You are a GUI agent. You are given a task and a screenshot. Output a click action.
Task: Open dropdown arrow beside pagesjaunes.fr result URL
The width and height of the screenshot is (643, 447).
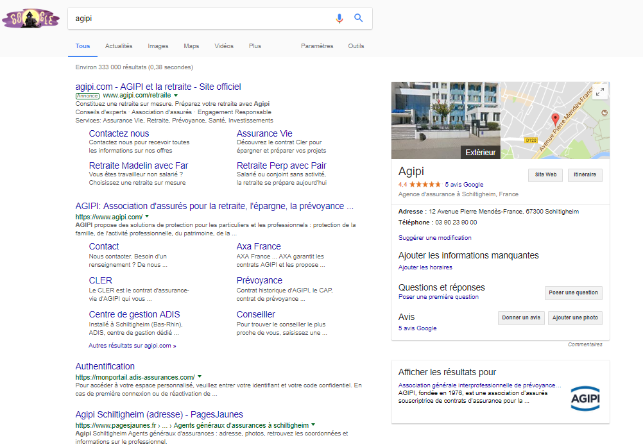click(313, 425)
